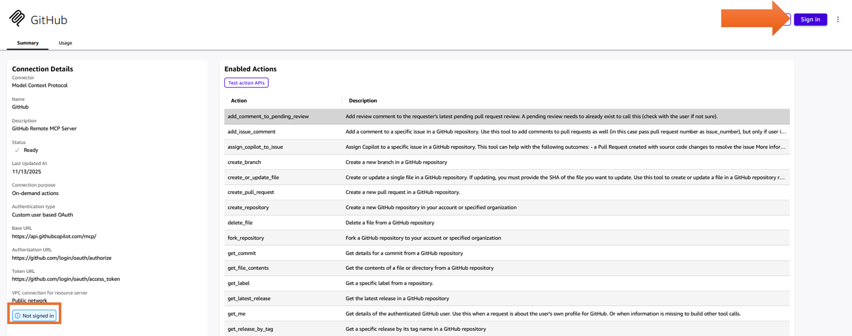
Task: Click the Connection Details heading
Action: click(x=43, y=69)
